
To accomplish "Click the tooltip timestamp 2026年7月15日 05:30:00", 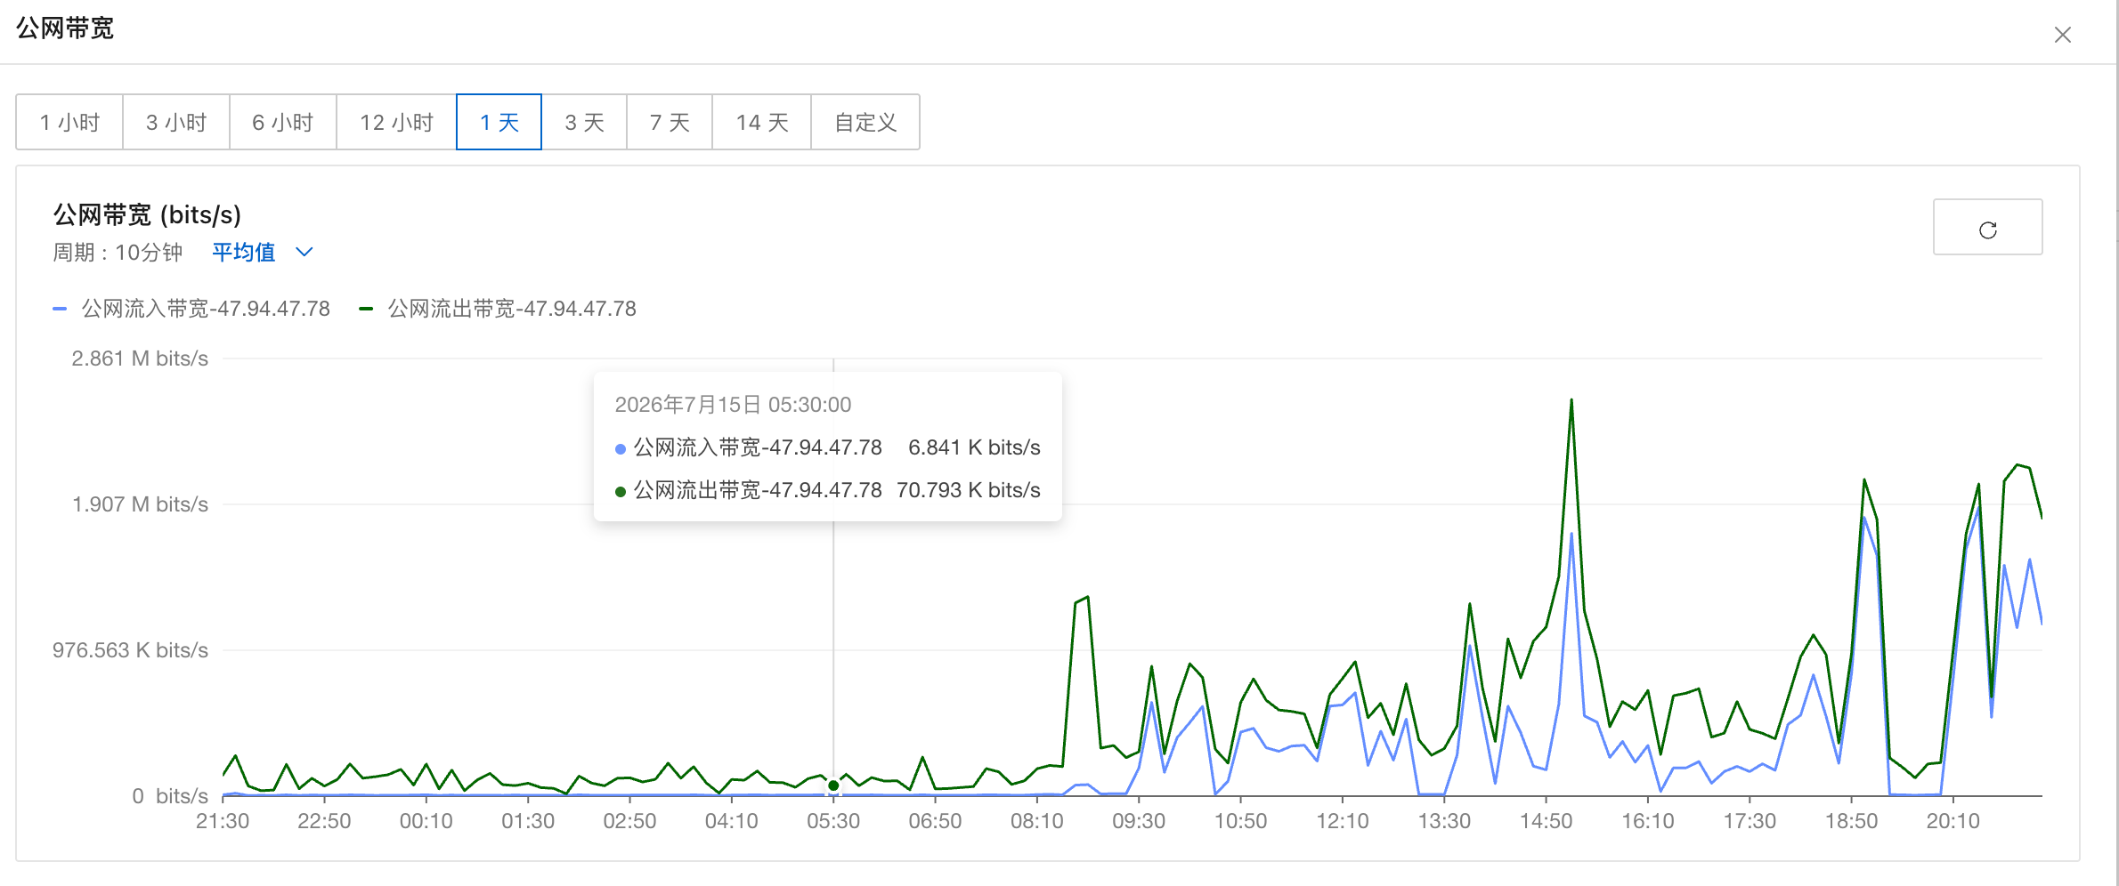I will tap(733, 405).
